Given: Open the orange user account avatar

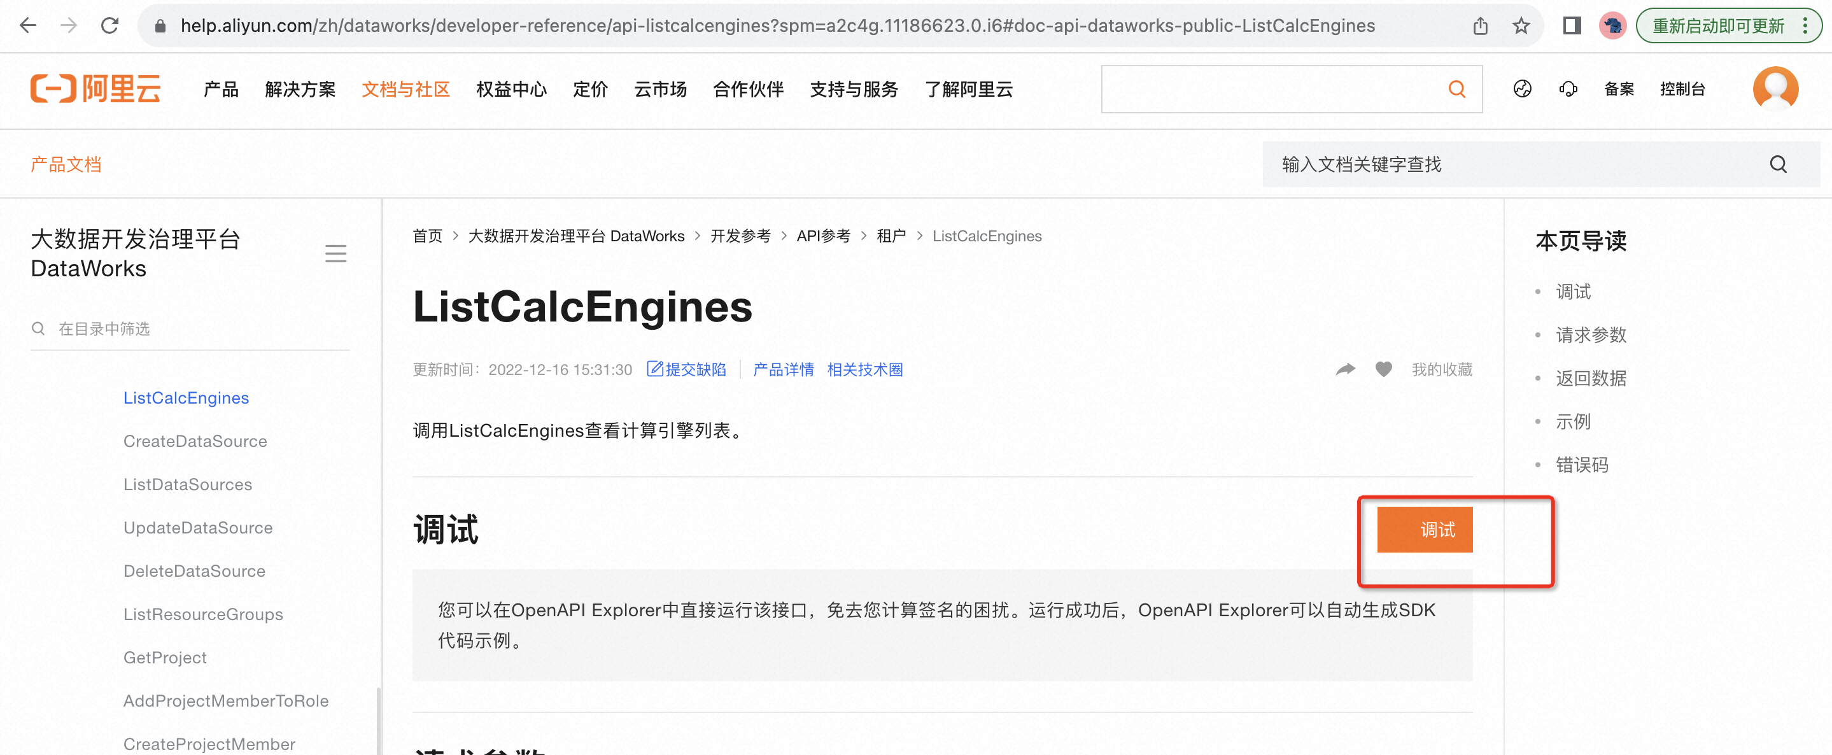Looking at the screenshot, I should coord(1775,89).
